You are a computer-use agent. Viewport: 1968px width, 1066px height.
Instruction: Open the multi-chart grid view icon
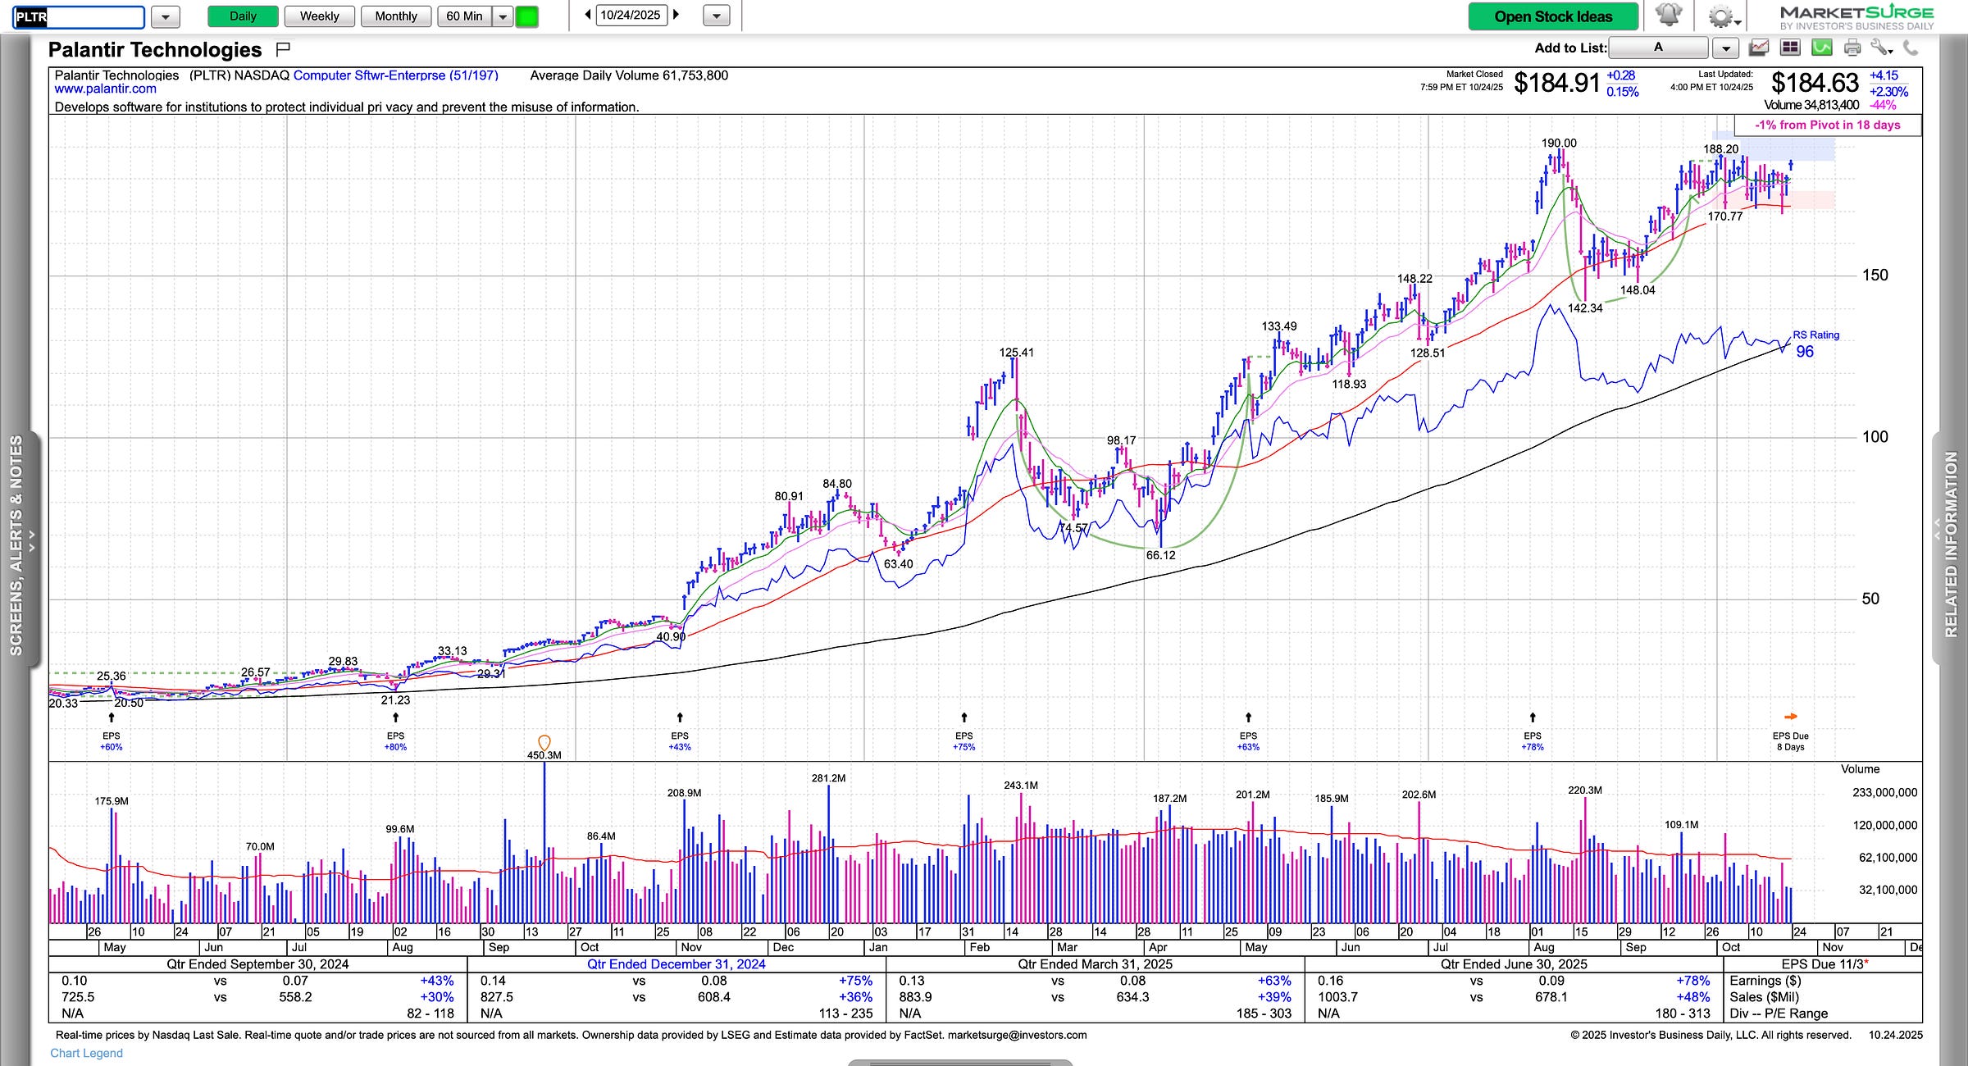[x=1790, y=48]
